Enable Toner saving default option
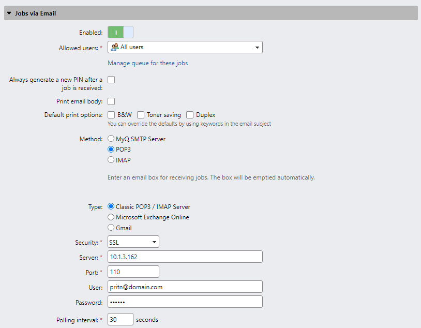421x328 pixels. 140,114
